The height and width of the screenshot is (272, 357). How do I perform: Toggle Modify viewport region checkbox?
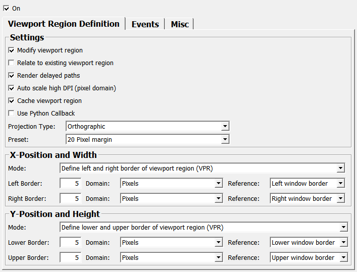pos(12,50)
